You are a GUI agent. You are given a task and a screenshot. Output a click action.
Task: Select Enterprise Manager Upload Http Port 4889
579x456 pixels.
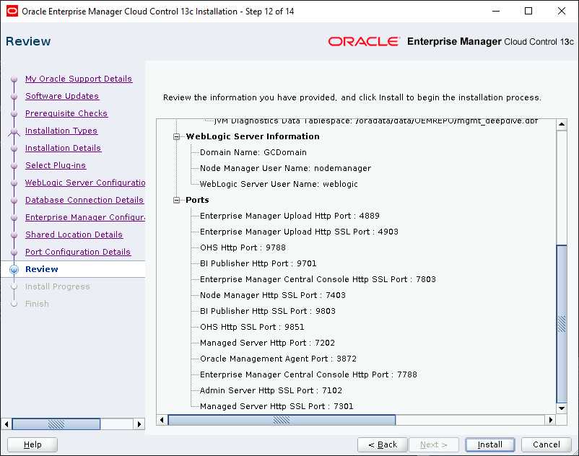pyautogui.click(x=289, y=216)
